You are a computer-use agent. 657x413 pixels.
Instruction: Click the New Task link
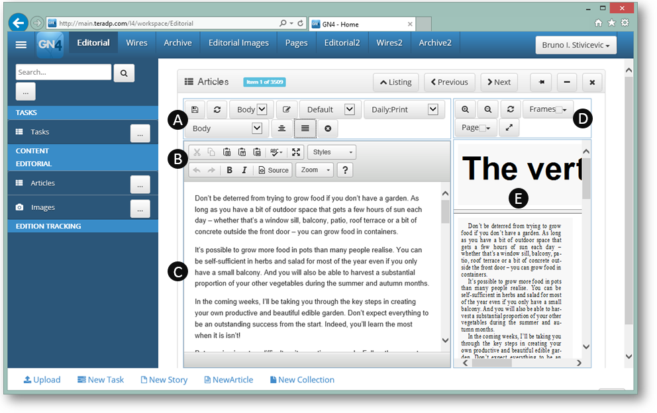pyautogui.click(x=101, y=379)
